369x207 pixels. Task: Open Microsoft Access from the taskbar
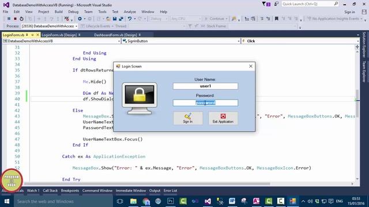tap(256, 201)
